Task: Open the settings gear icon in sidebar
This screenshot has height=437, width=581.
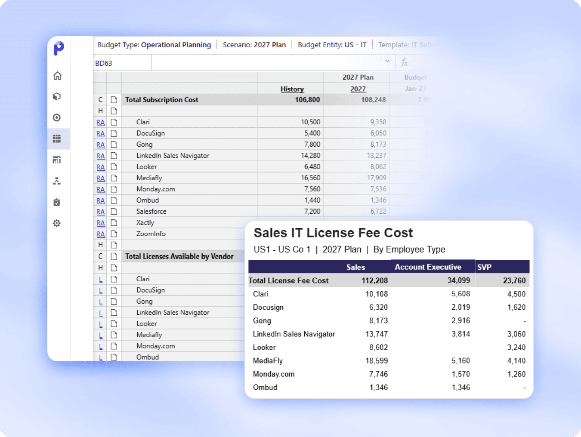Action: coord(57,223)
